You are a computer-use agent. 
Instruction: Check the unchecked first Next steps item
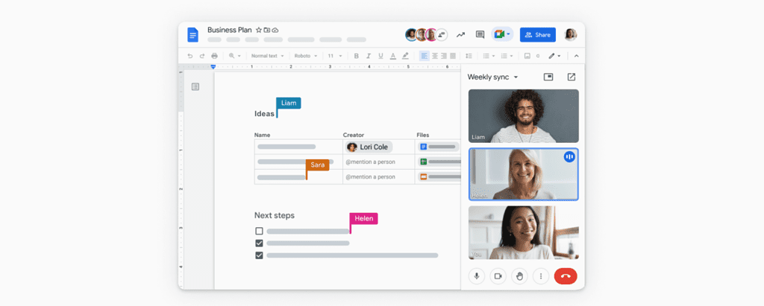pyautogui.click(x=259, y=231)
